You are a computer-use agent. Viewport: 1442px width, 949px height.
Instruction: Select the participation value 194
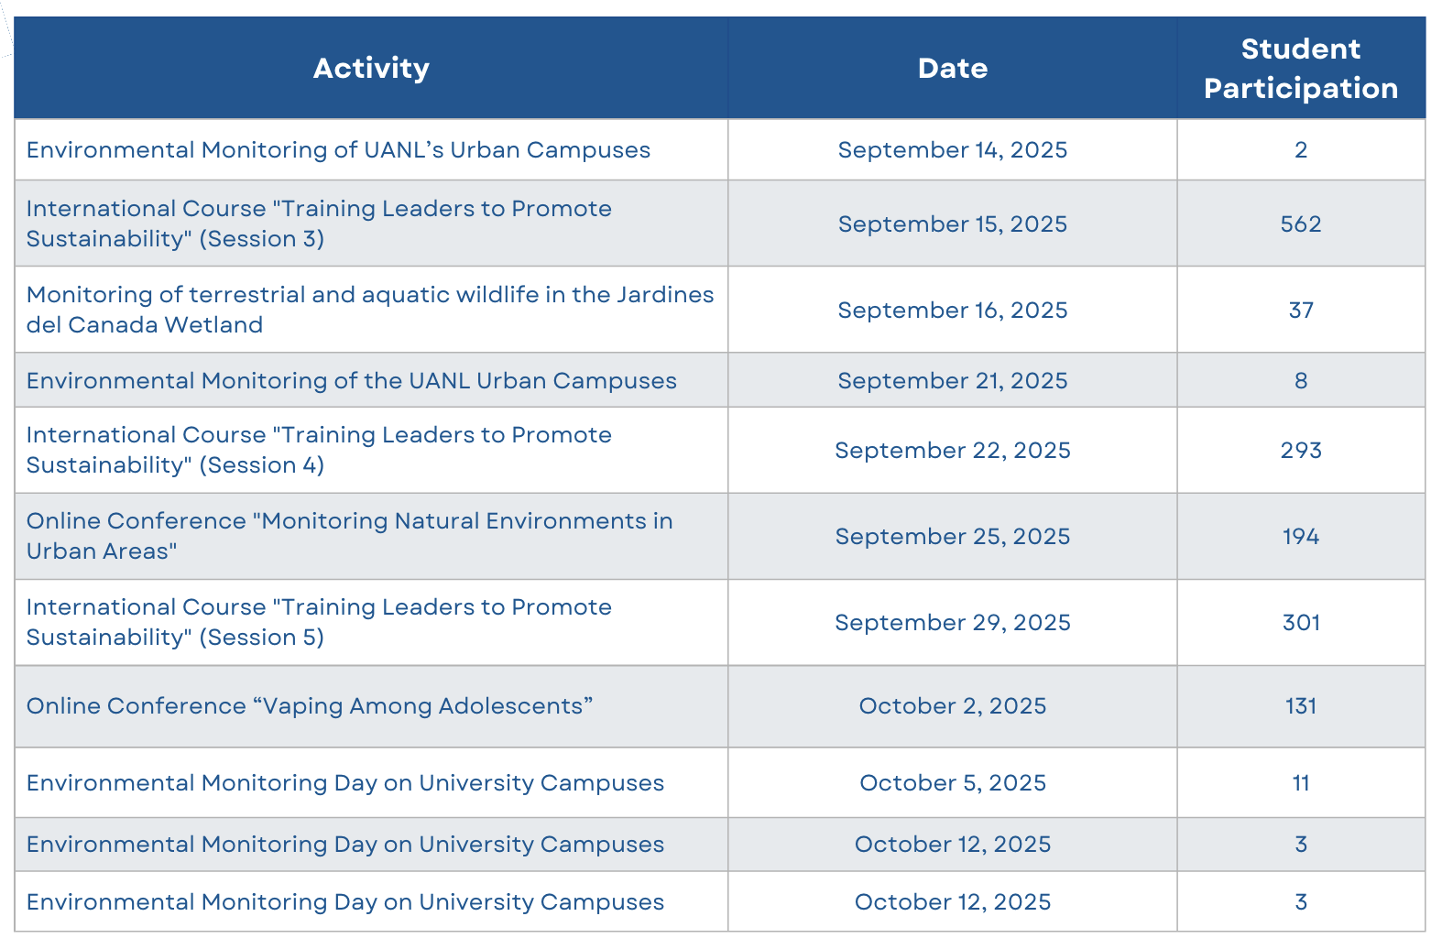tap(1301, 536)
